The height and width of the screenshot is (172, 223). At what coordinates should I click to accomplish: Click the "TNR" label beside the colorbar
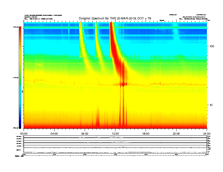click(x=23, y=92)
